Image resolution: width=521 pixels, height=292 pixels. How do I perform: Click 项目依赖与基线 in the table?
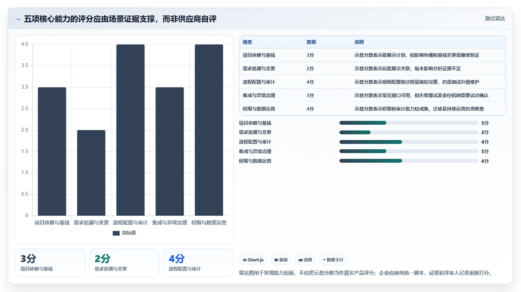pyautogui.click(x=259, y=55)
